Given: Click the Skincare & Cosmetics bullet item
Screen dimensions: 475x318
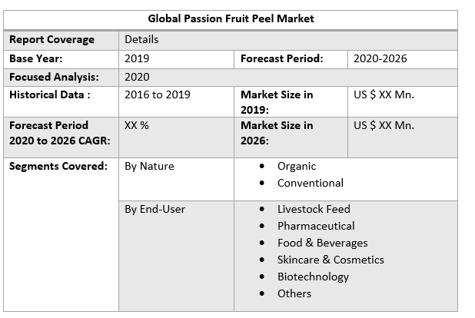Looking at the screenshot, I should [331, 260].
